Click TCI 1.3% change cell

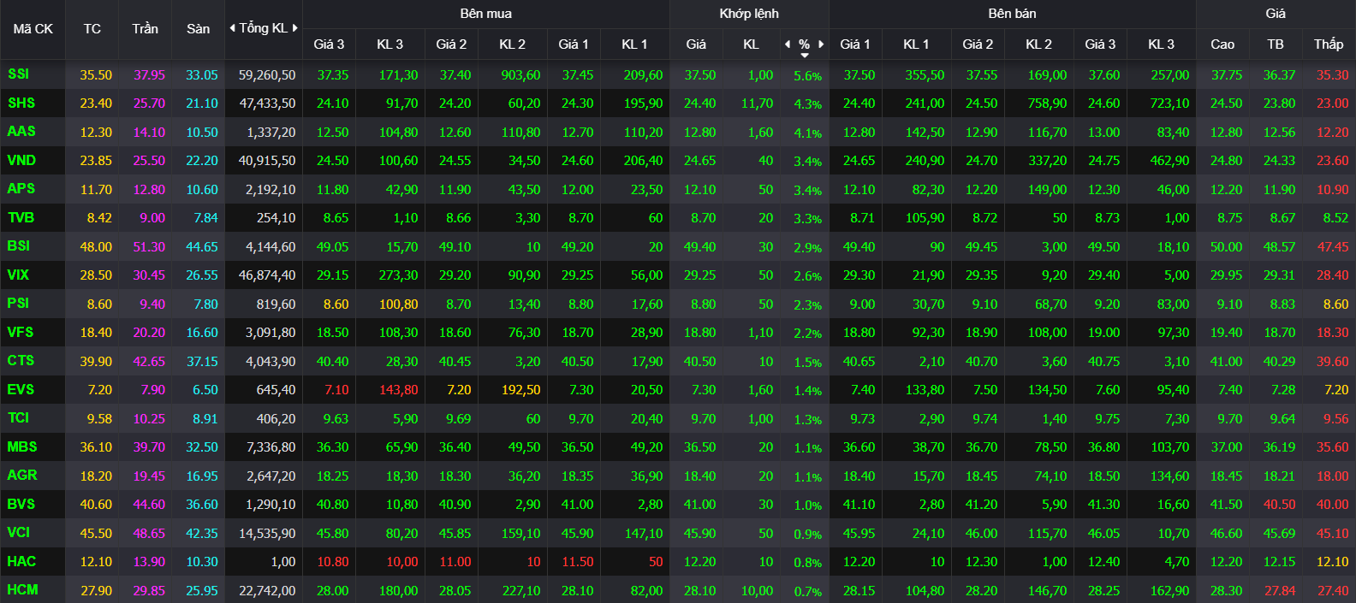pos(807,420)
